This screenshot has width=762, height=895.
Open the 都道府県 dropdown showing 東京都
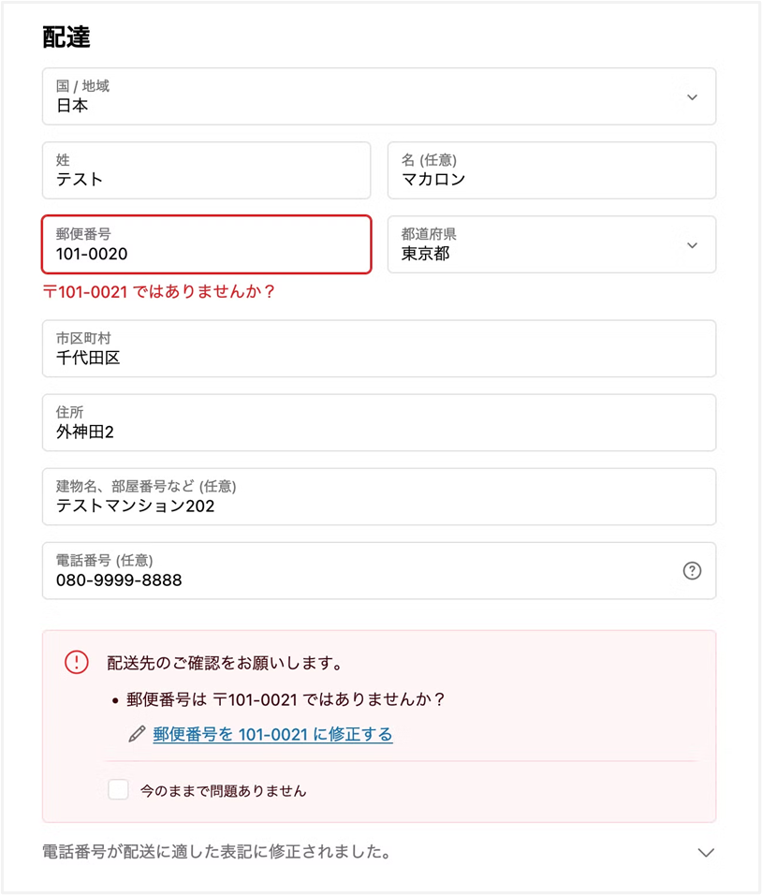point(551,245)
